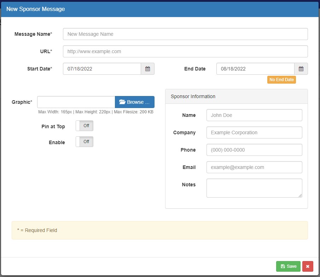Click inside the Notes text area

(x=254, y=188)
